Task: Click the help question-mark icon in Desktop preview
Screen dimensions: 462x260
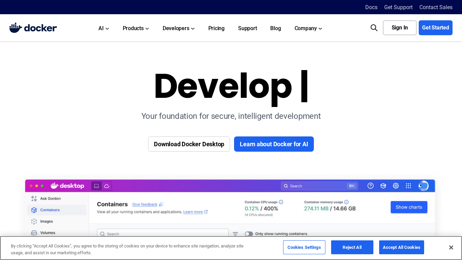Action: click(371, 186)
